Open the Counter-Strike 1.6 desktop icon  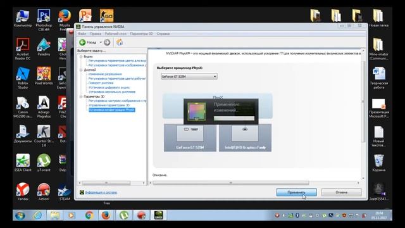pyautogui.click(x=44, y=136)
